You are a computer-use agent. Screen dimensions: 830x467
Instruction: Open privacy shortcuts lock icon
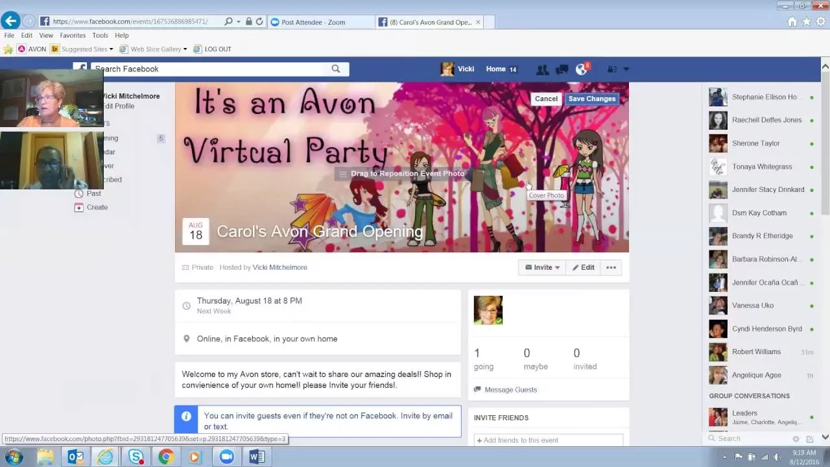(x=611, y=69)
